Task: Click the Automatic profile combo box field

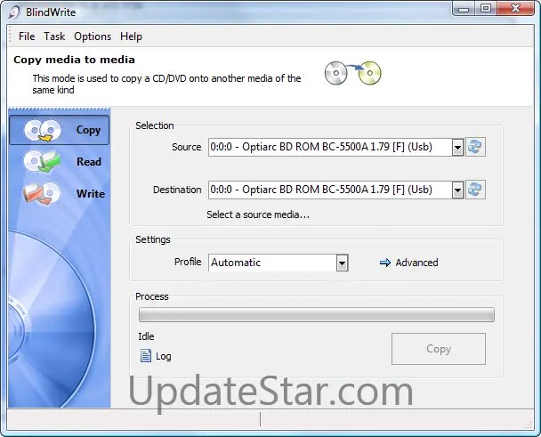Action: [x=279, y=263]
